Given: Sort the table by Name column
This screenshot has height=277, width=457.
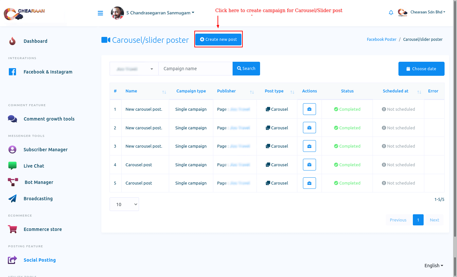Looking at the screenshot, I should tap(164, 92).
